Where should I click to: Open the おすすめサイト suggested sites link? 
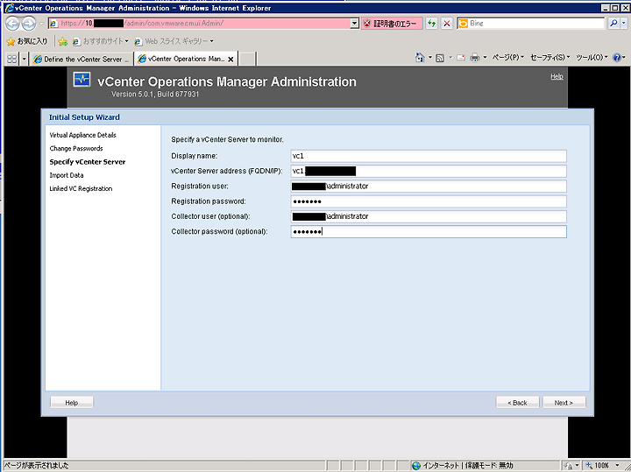[x=101, y=41]
